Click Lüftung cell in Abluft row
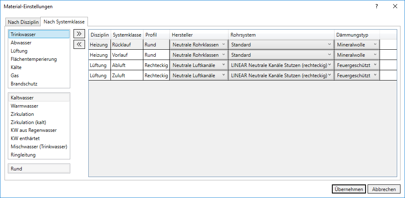 click(x=100, y=65)
